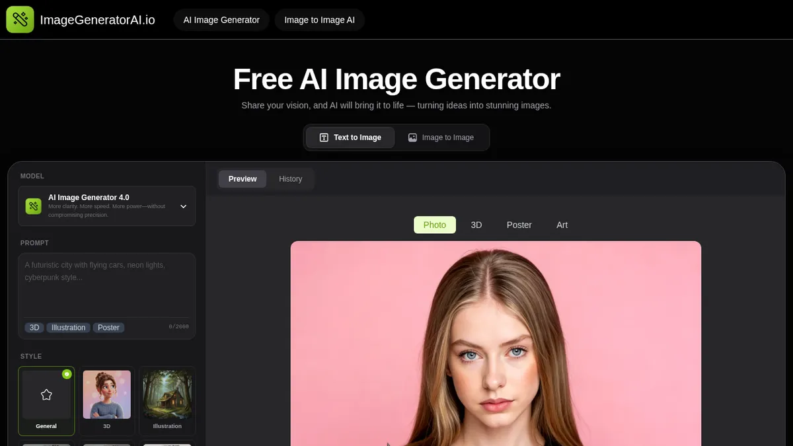Click the Text to Image mode button
The width and height of the screenshot is (793, 446).
350,137
